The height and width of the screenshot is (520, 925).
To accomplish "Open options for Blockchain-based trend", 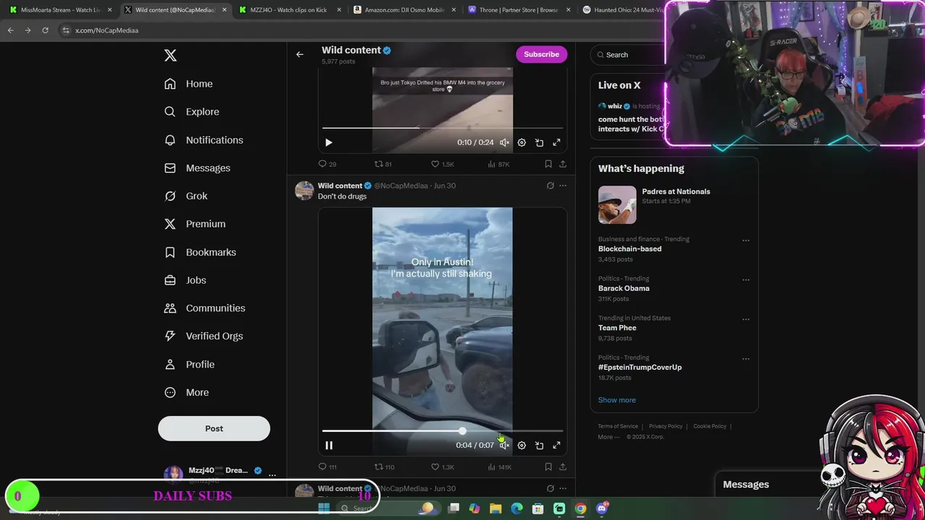I will (x=746, y=240).
